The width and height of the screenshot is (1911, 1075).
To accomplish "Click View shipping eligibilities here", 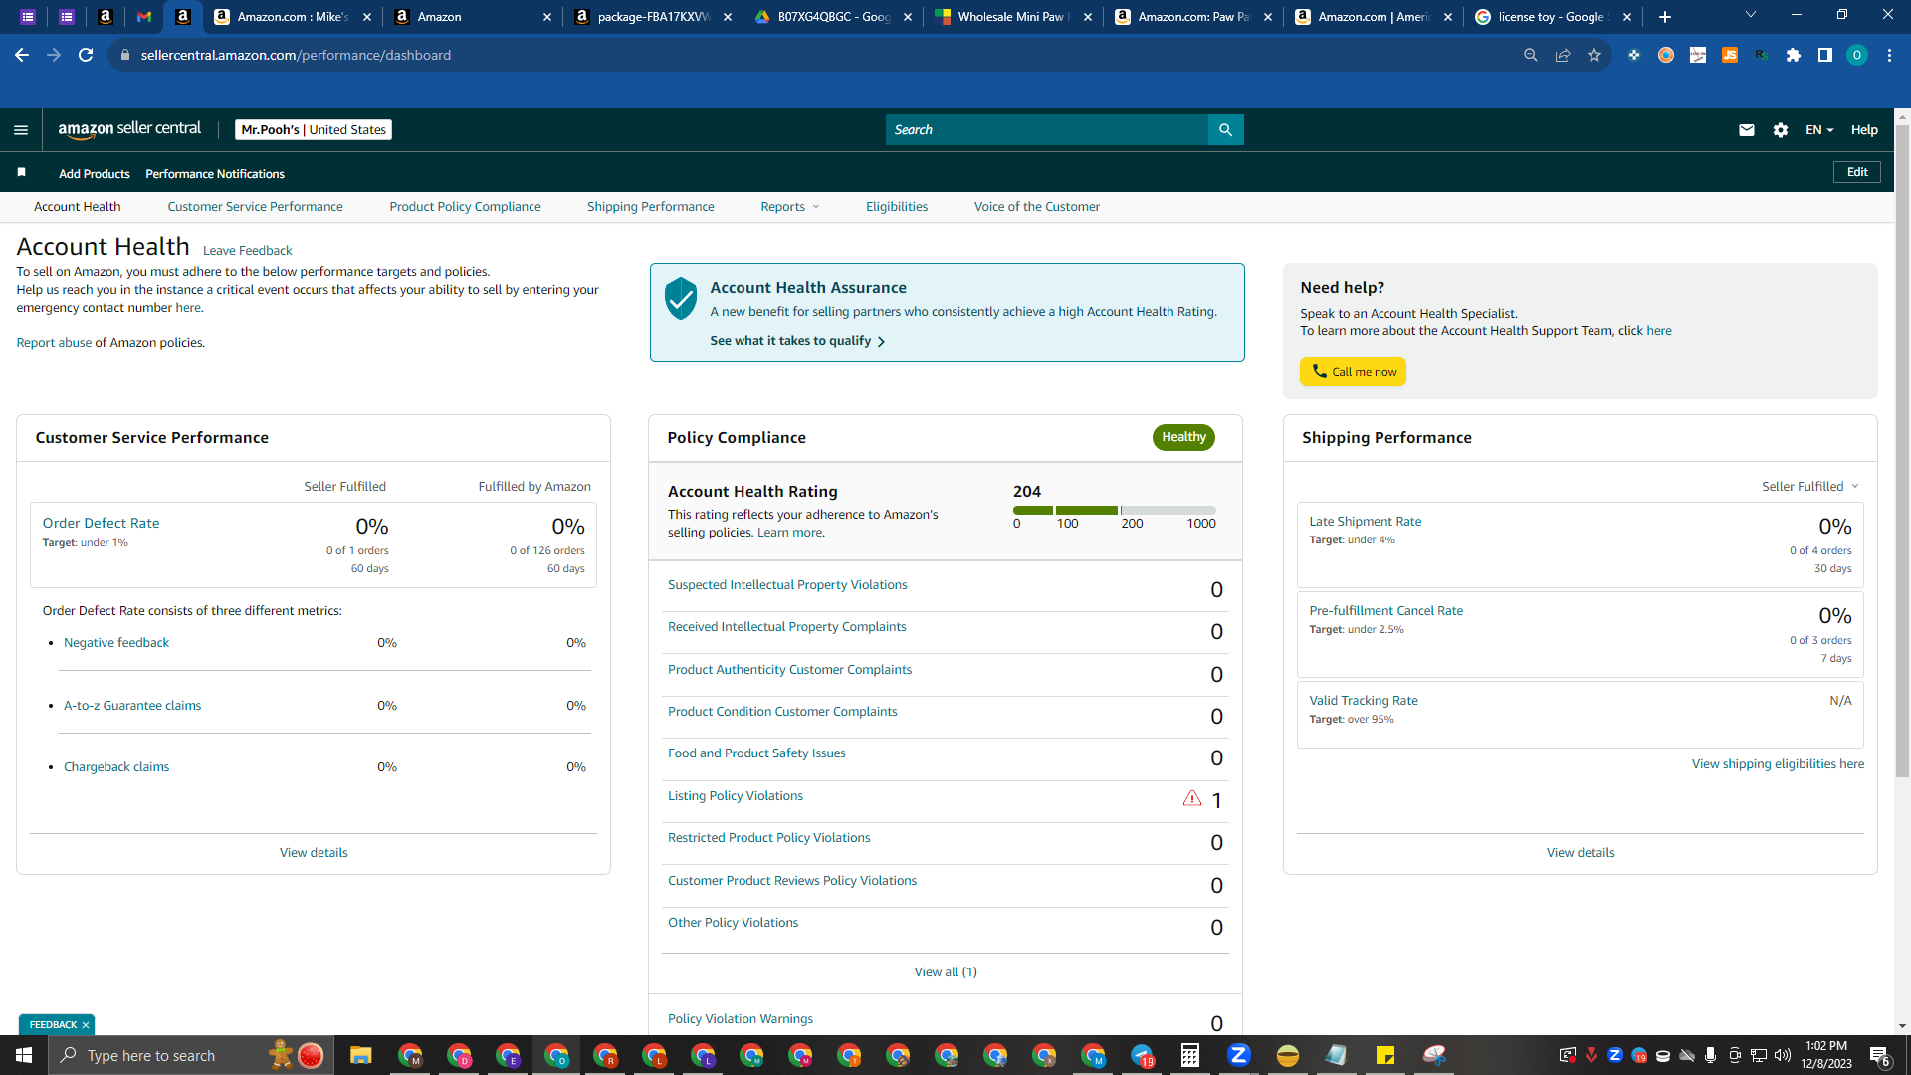I will 1778,764.
